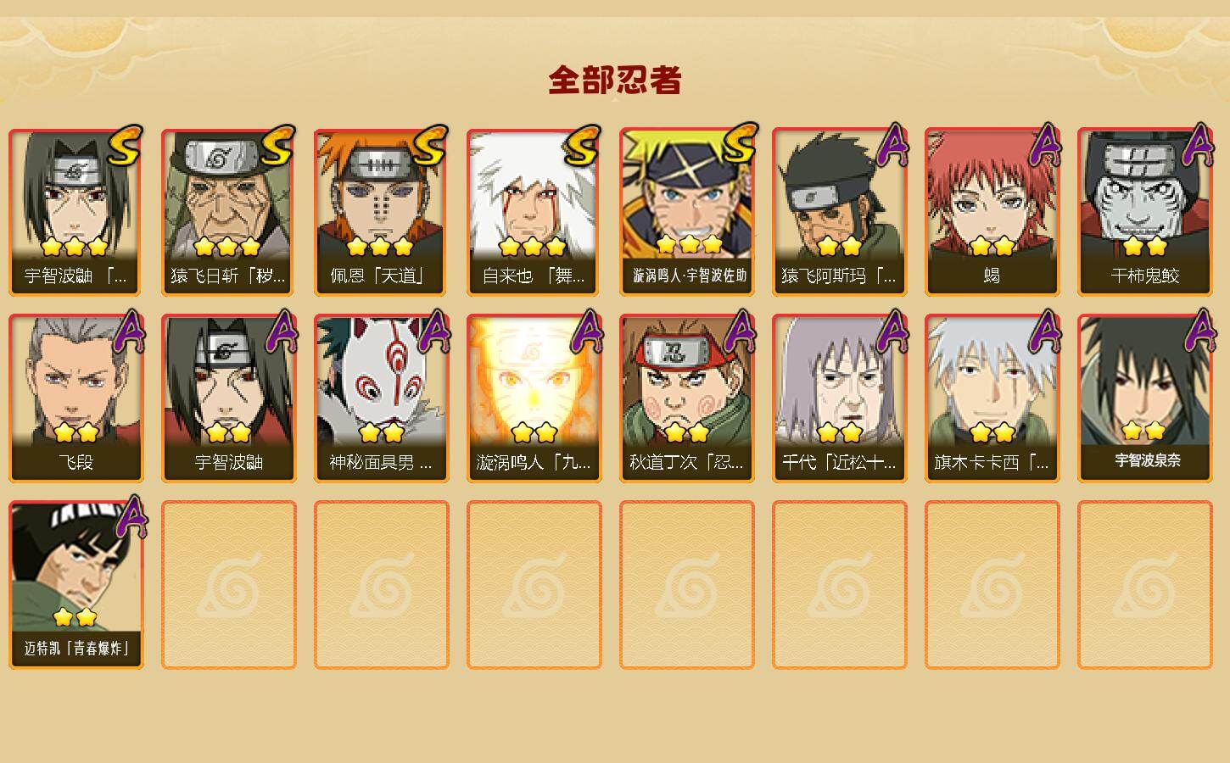The image size is (1230, 763).
Task: Select the 猿飞阿斯玛 ninja card
Action: pyautogui.click(x=840, y=212)
